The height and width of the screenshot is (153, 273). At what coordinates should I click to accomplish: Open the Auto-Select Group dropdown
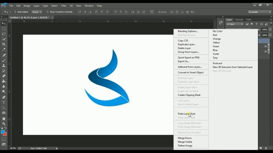coord(37,12)
